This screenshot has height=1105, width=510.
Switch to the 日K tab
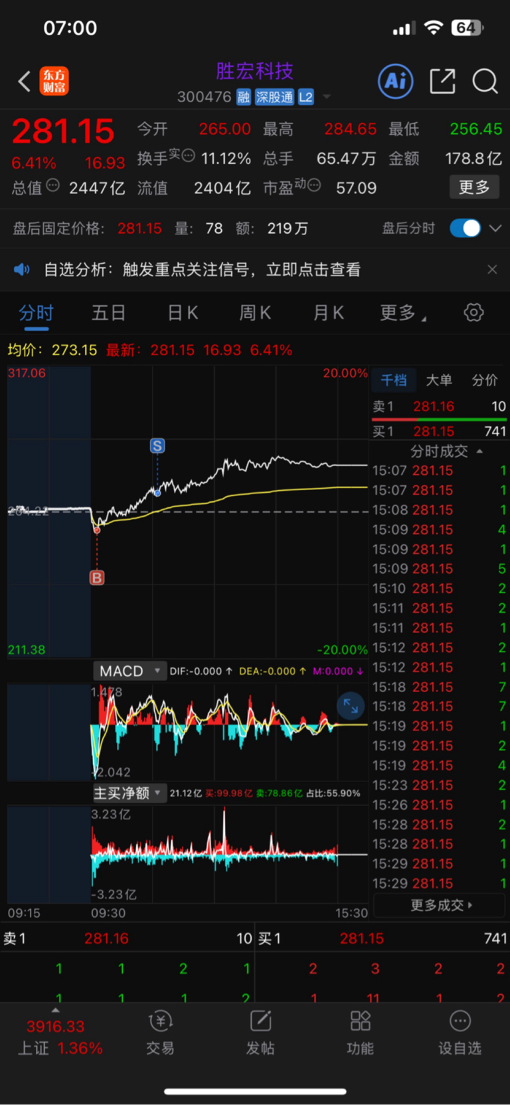pyautogui.click(x=183, y=313)
